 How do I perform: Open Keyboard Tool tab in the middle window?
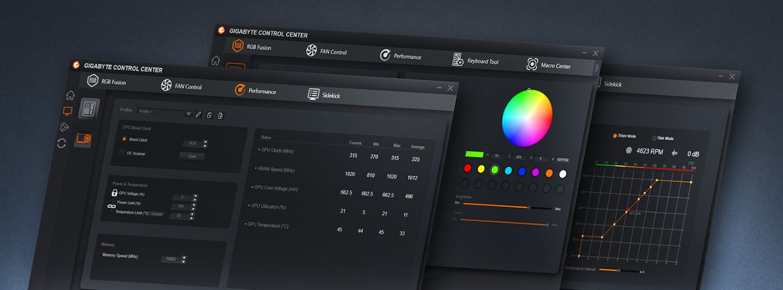(476, 60)
